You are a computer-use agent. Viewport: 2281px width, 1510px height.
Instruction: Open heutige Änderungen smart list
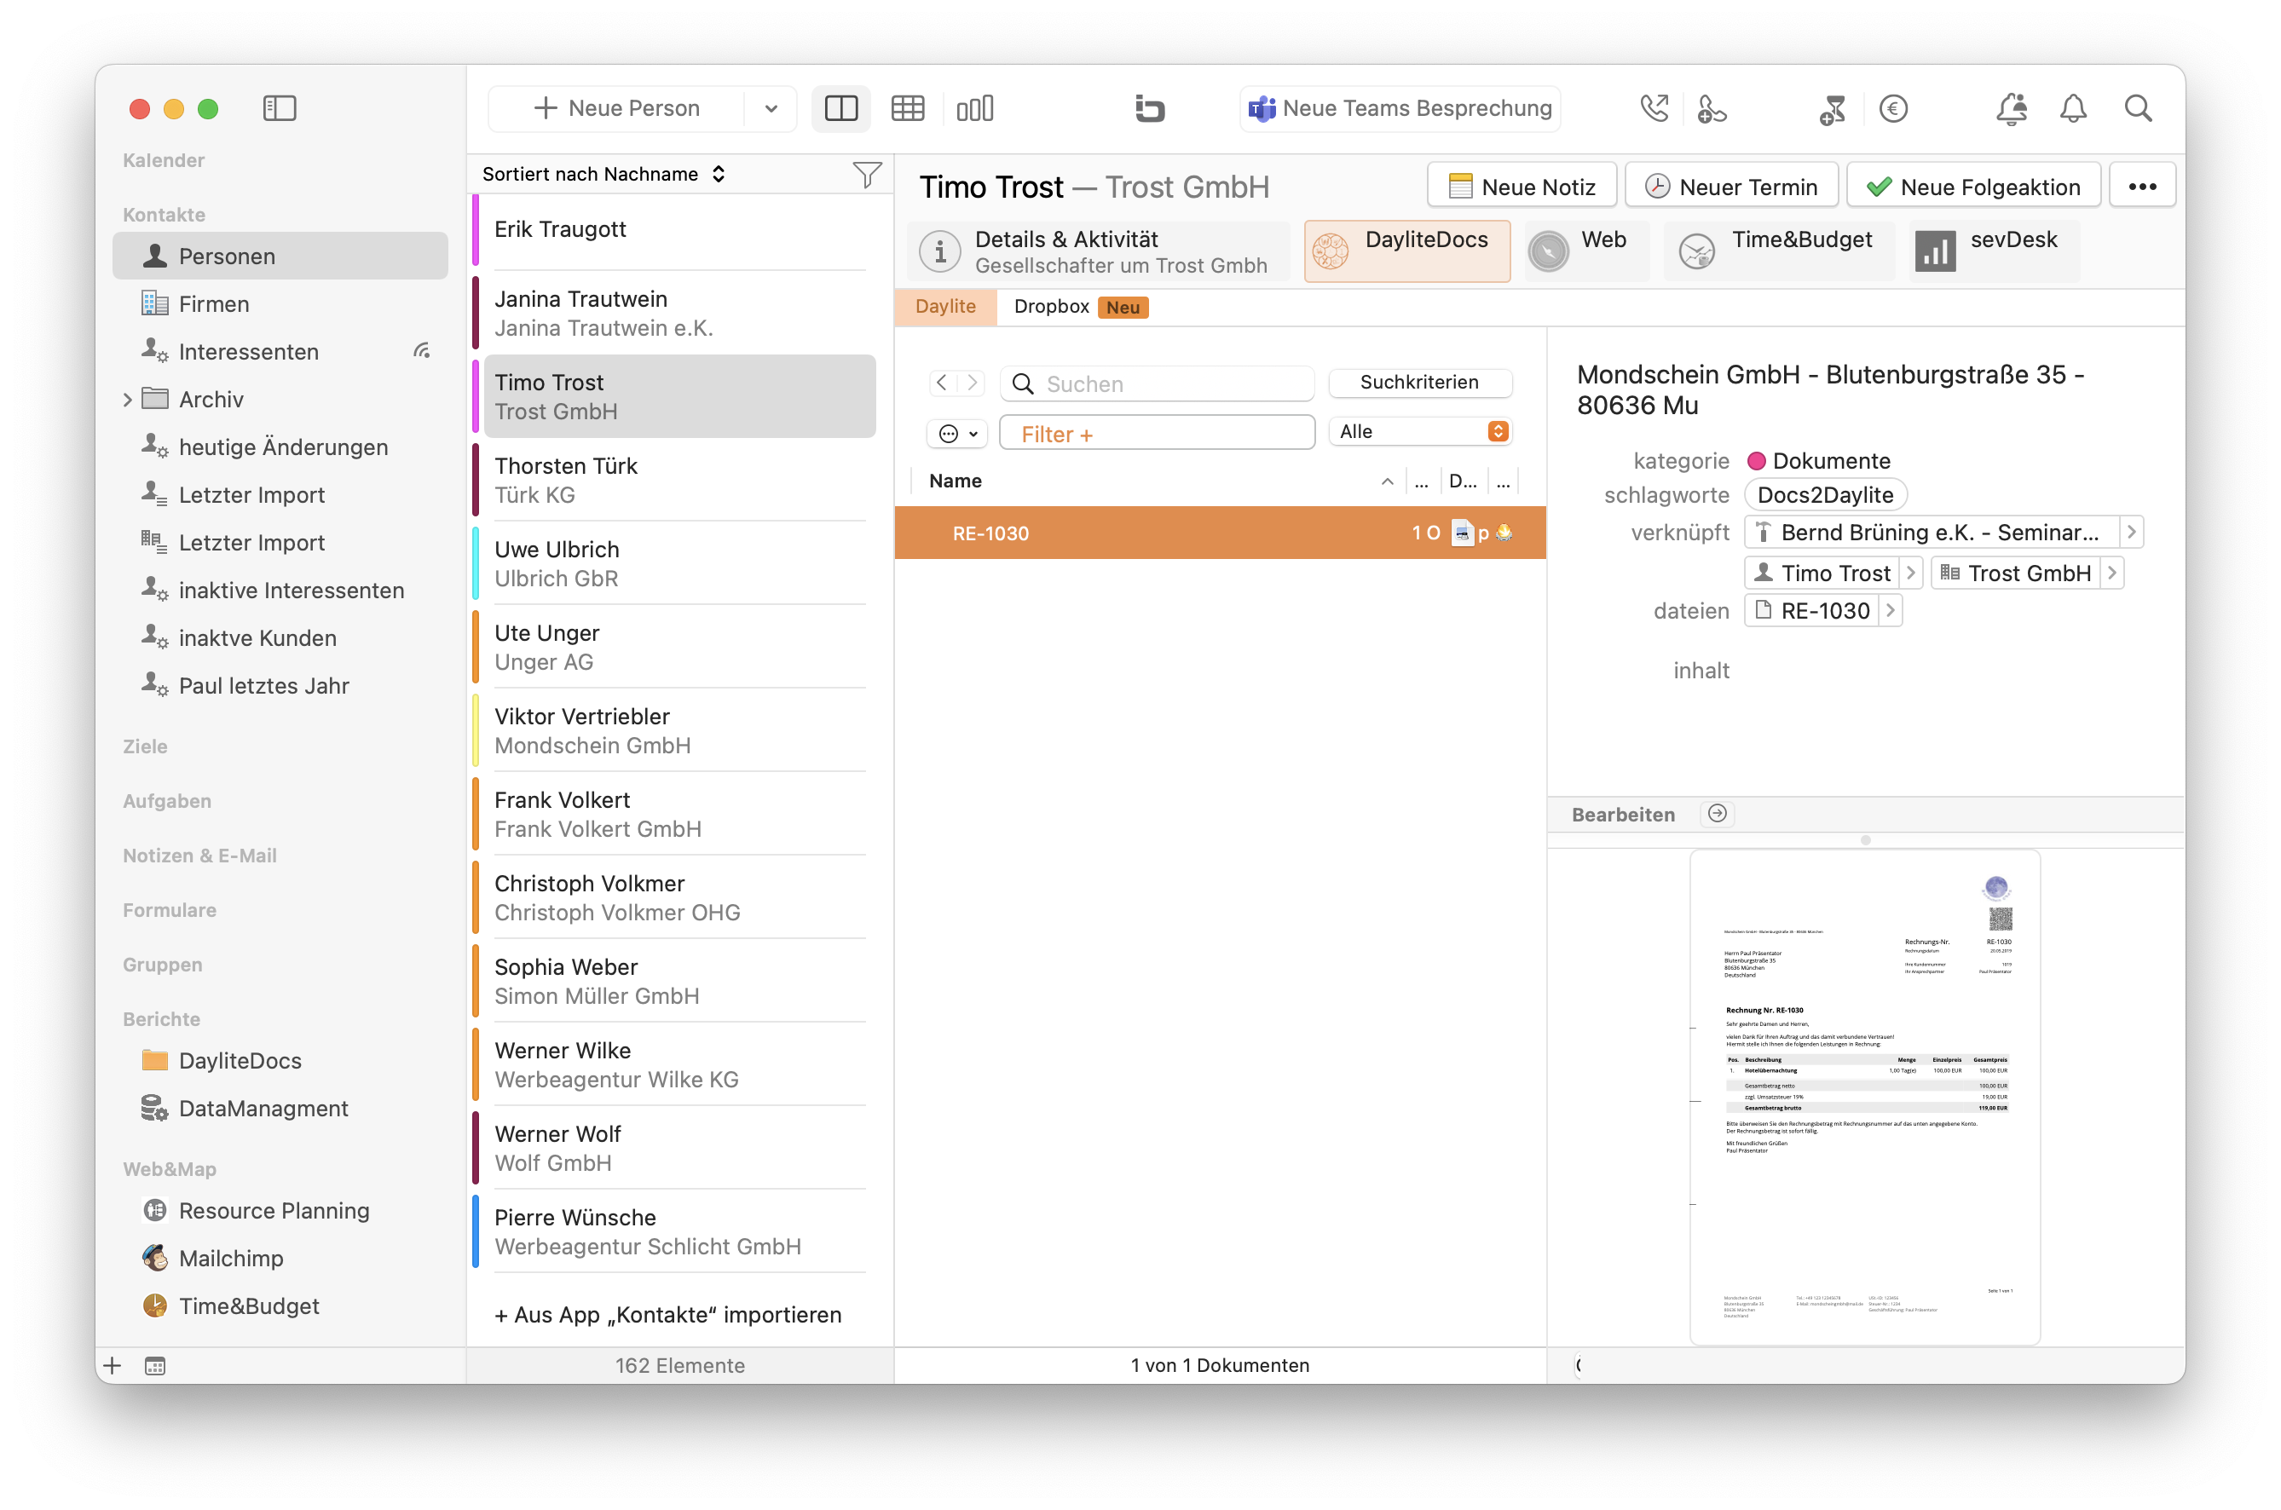tap(280, 447)
